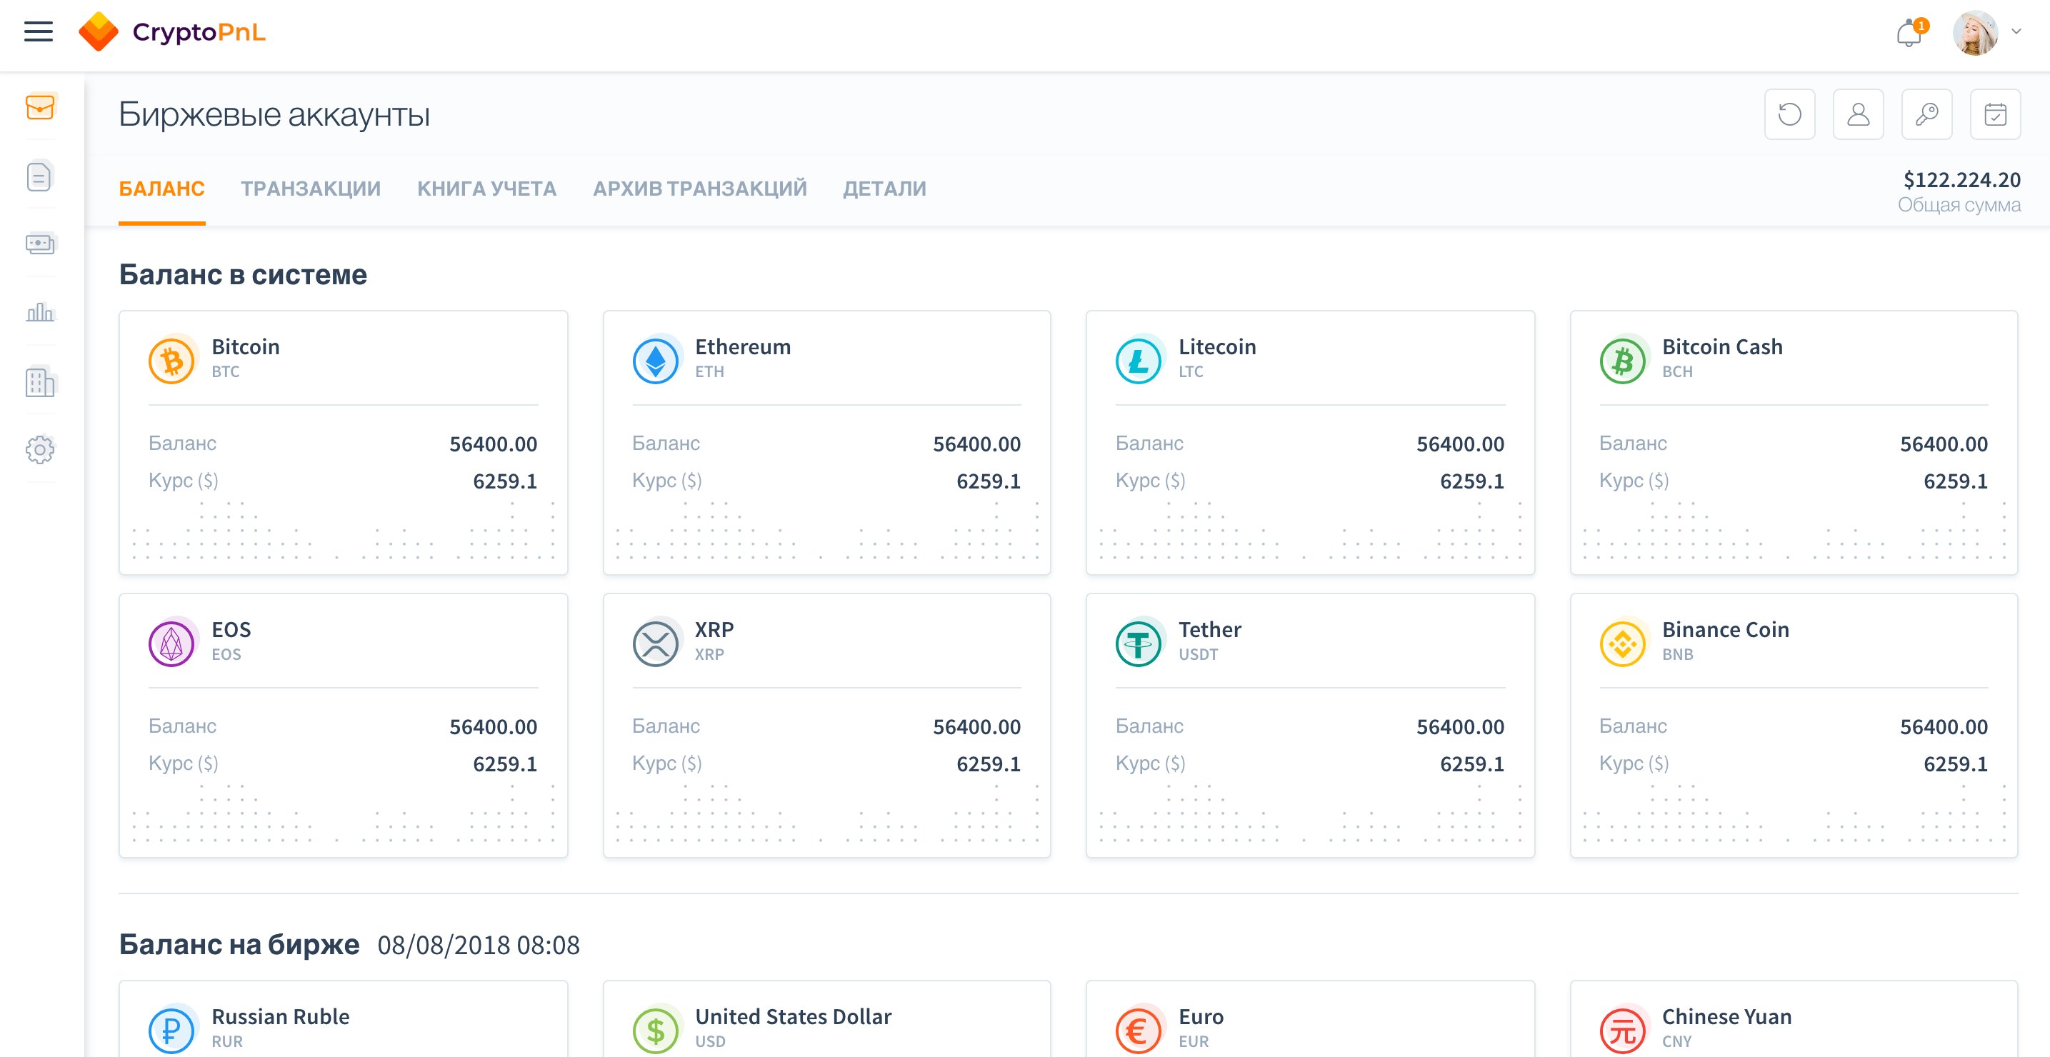Open the bar chart statistics sidebar icon
2050x1057 pixels.
40,312
